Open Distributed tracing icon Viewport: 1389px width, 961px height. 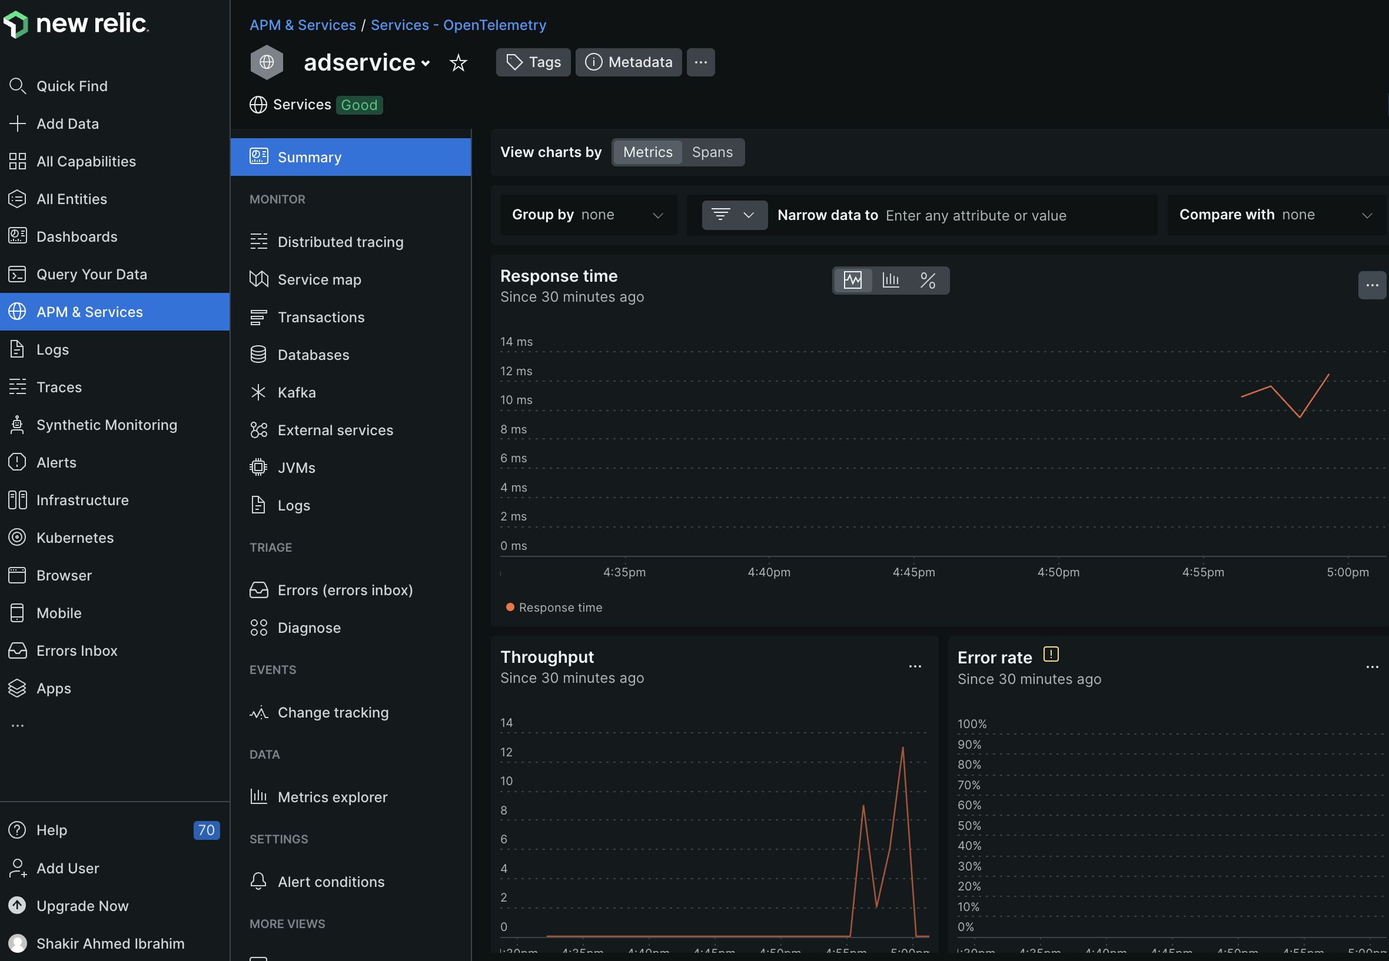coord(258,242)
